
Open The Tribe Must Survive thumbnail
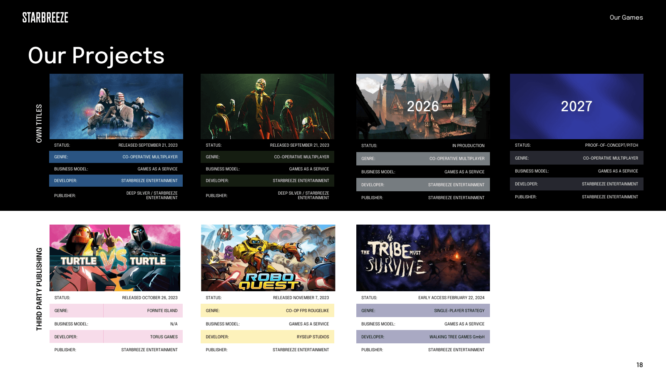point(423,258)
